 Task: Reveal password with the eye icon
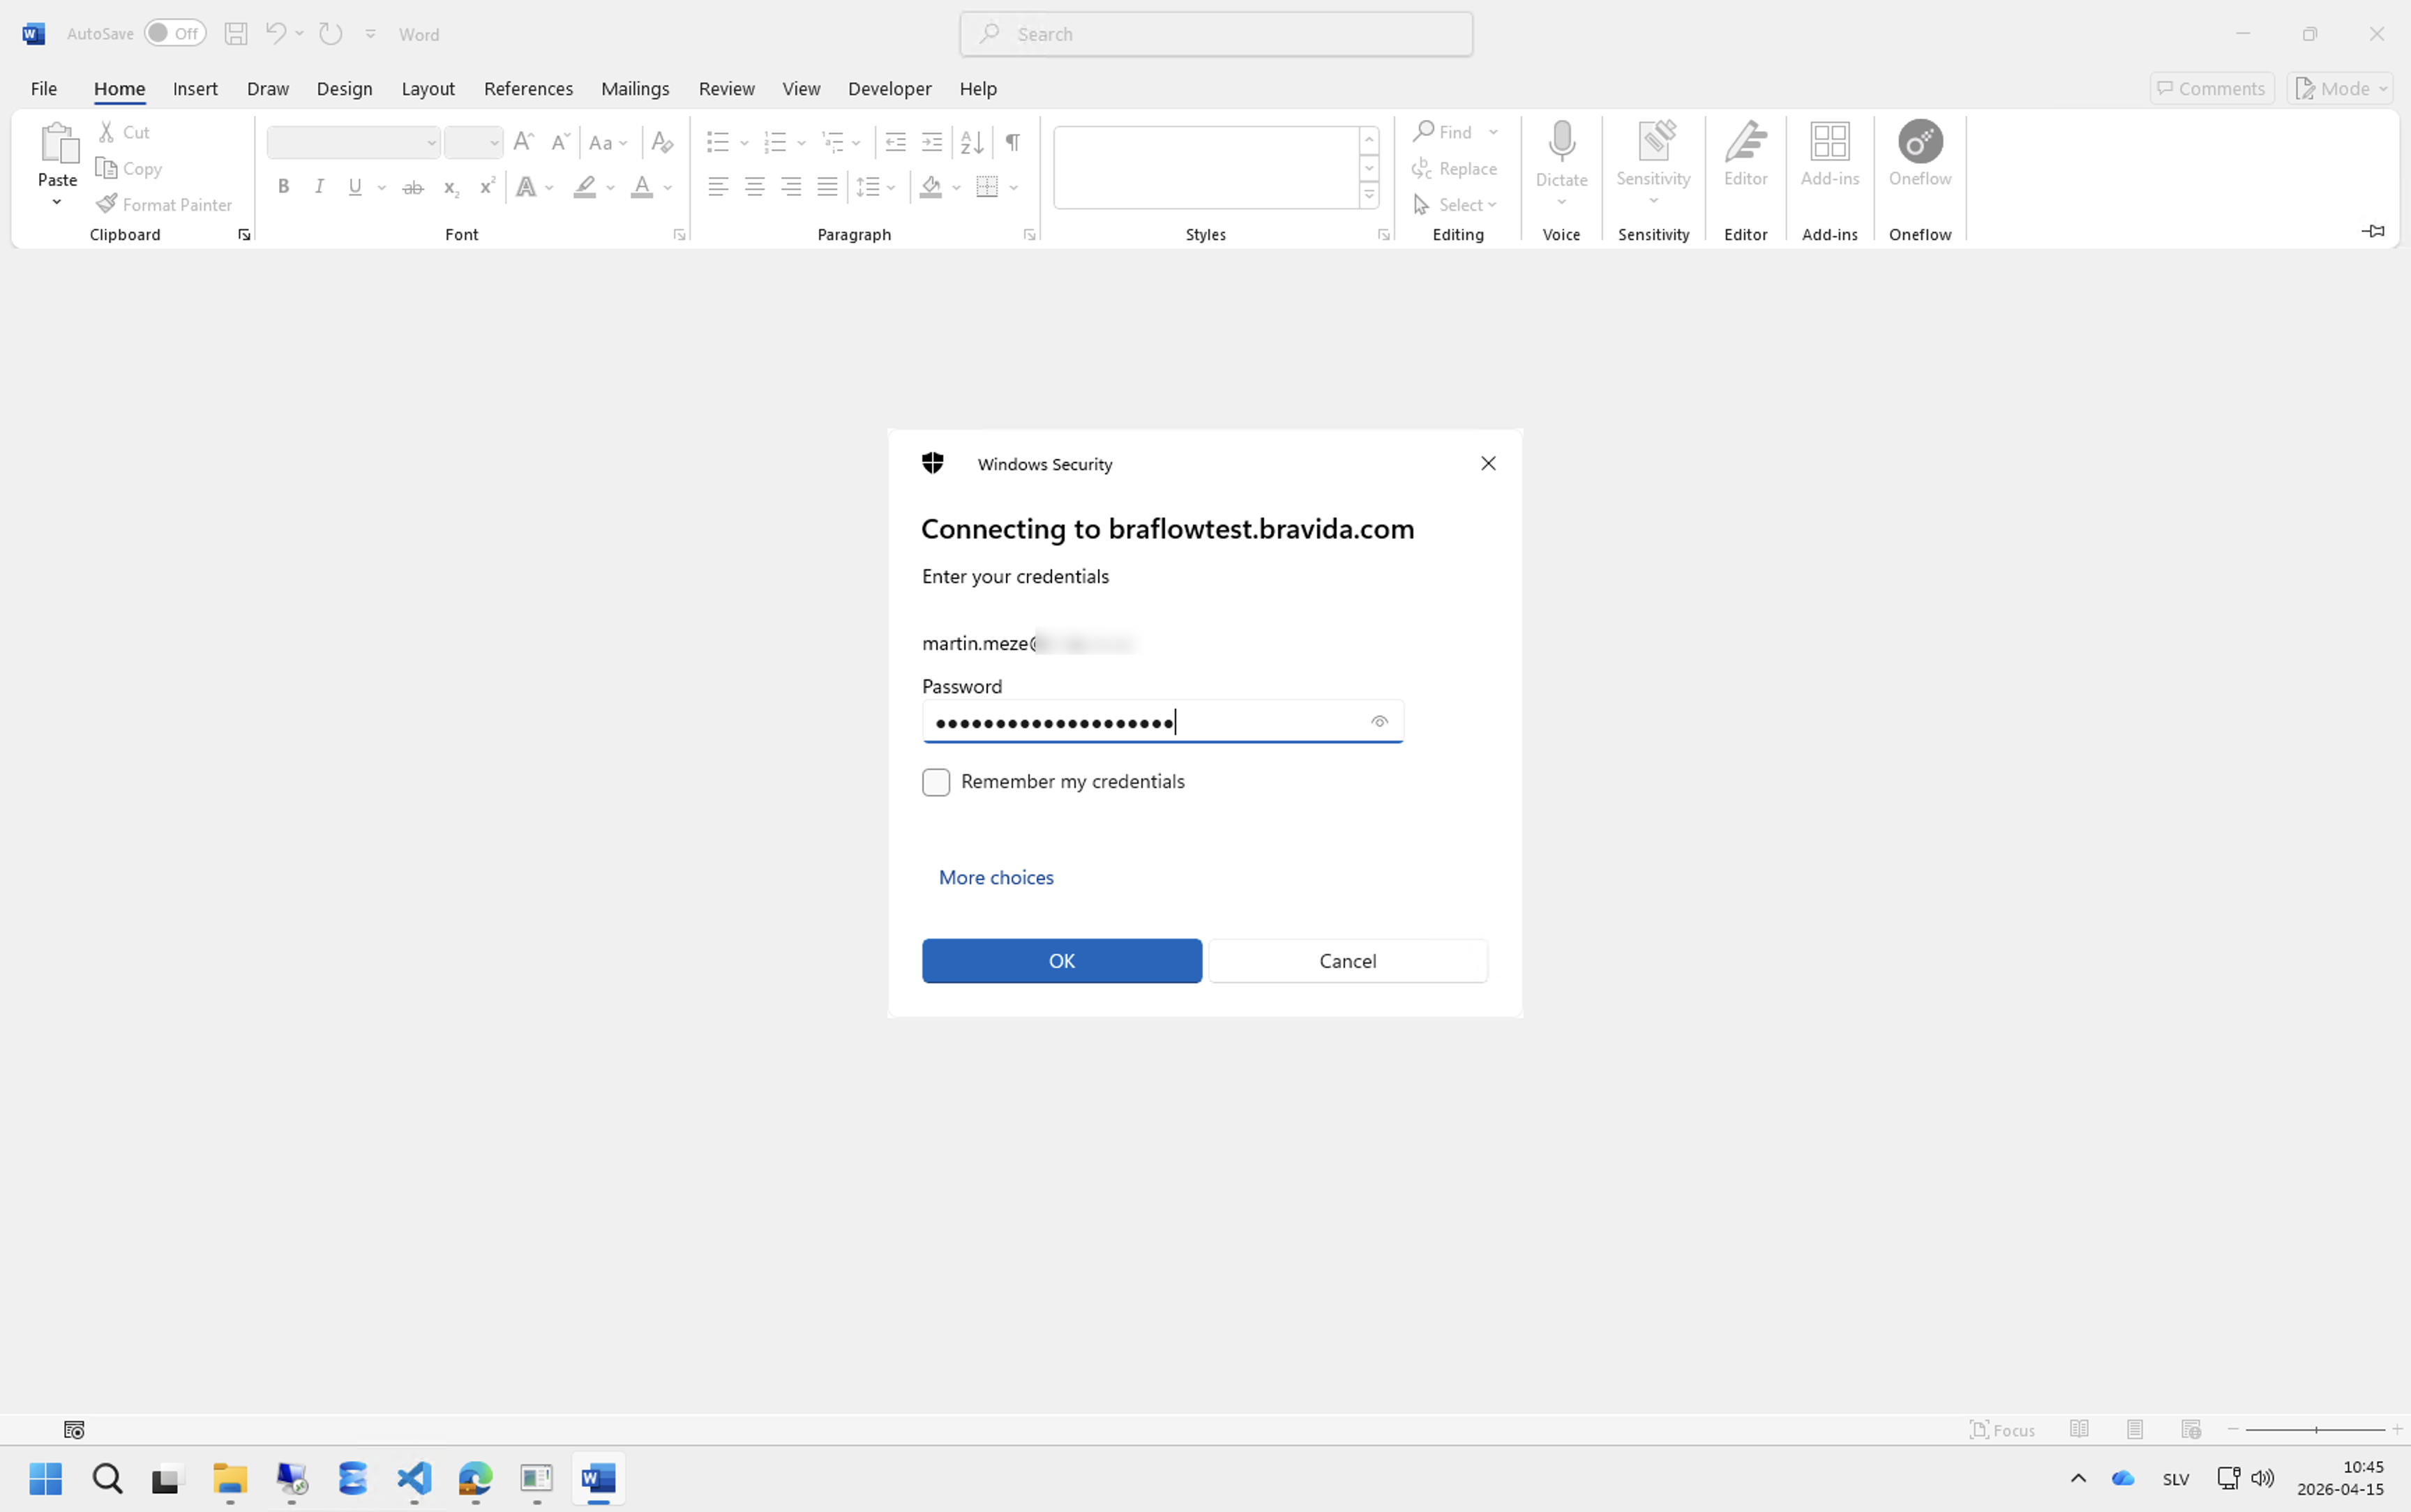tap(1379, 722)
